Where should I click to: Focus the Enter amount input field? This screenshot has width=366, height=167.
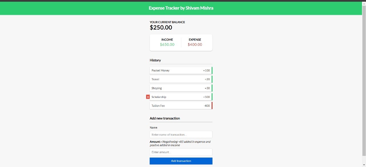tap(181, 152)
